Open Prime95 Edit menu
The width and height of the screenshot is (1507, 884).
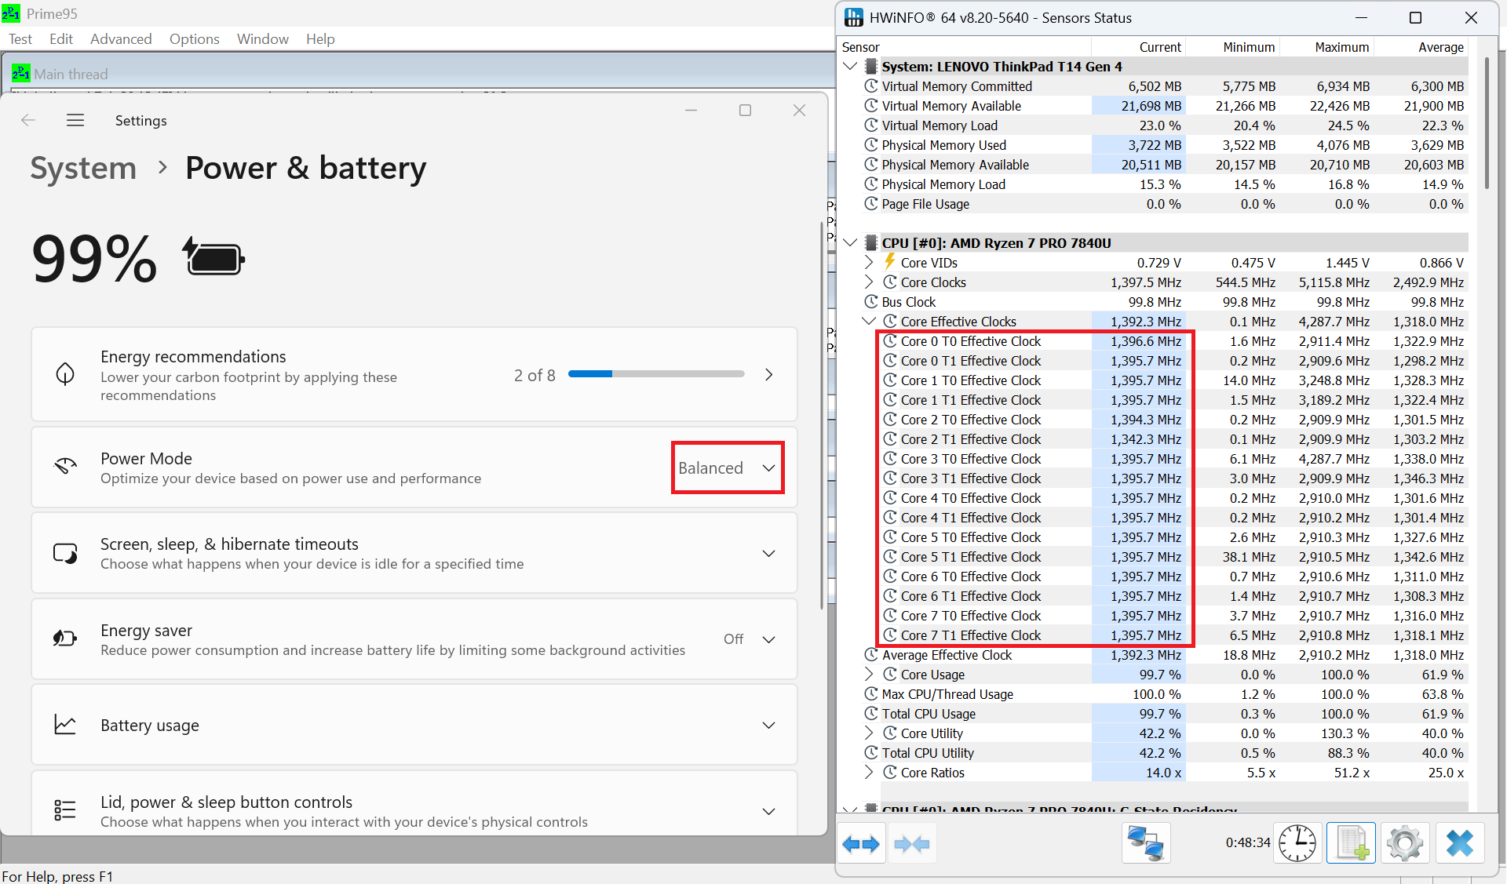pos(61,38)
